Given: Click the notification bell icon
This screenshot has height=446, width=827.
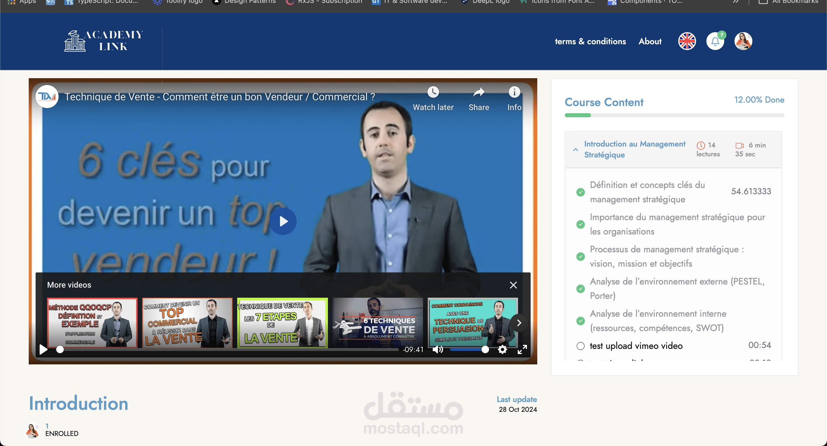Looking at the screenshot, I should click(x=715, y=41).
